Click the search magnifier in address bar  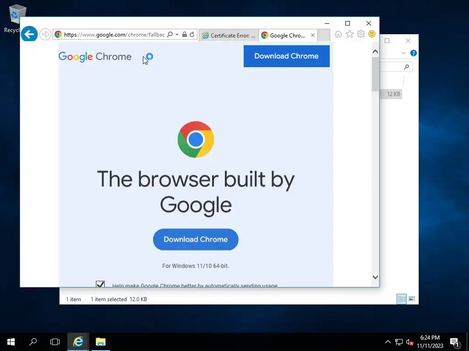point(169,34)
